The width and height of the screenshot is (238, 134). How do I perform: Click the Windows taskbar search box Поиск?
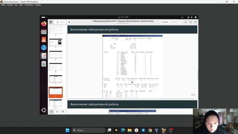pos(89,130)
